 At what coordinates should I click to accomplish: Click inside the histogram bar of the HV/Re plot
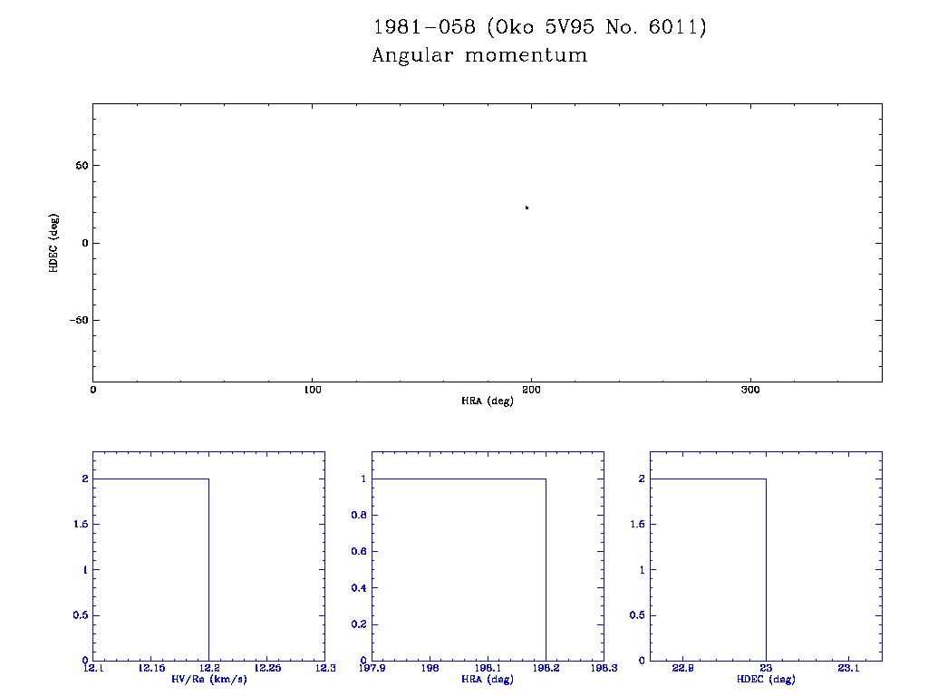150,569
